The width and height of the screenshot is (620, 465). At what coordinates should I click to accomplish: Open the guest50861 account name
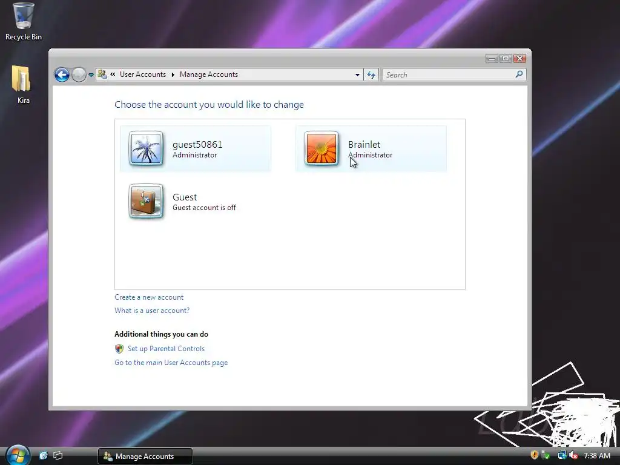[x=197, y=144]
